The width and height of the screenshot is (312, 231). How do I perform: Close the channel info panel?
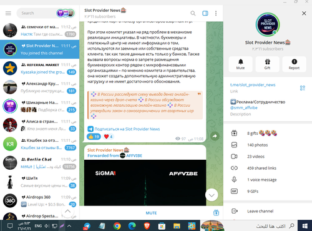pyautogui.click(x=304, y=13)
